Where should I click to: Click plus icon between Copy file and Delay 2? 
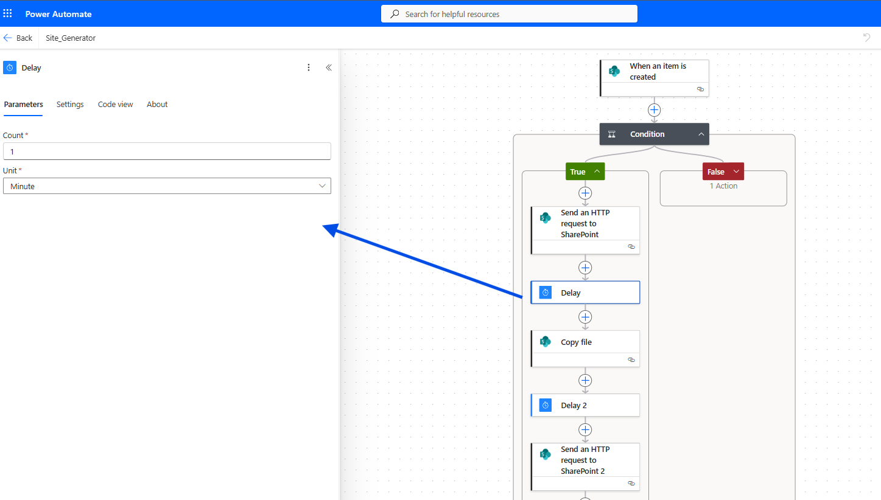click(585, 380)
